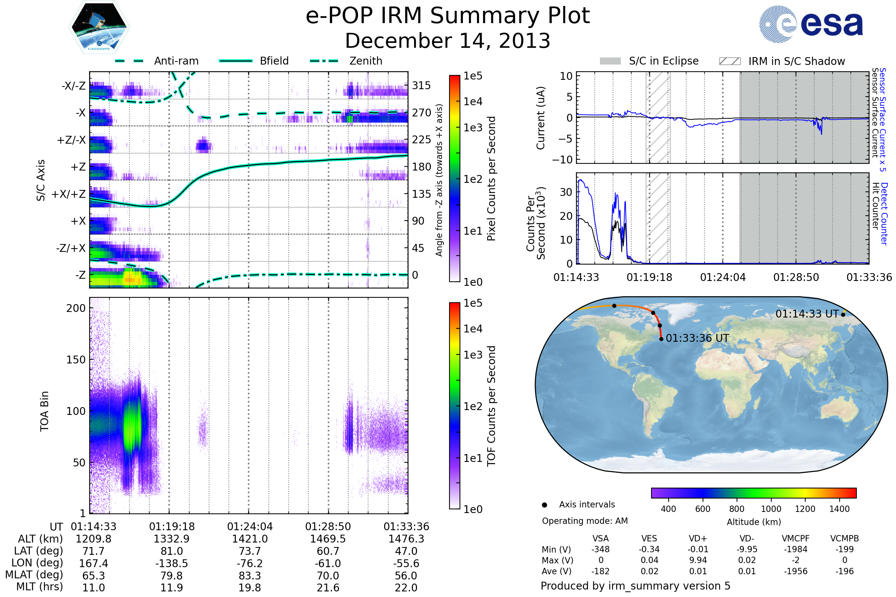Click the Bfield solid line legend marker
The height and width of the screenshot is (597, 896).
tap(236, 61)
